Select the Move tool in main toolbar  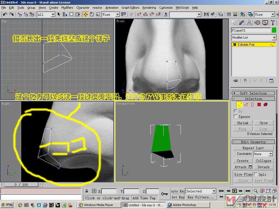pyautogui.click(x=86, y=14)
